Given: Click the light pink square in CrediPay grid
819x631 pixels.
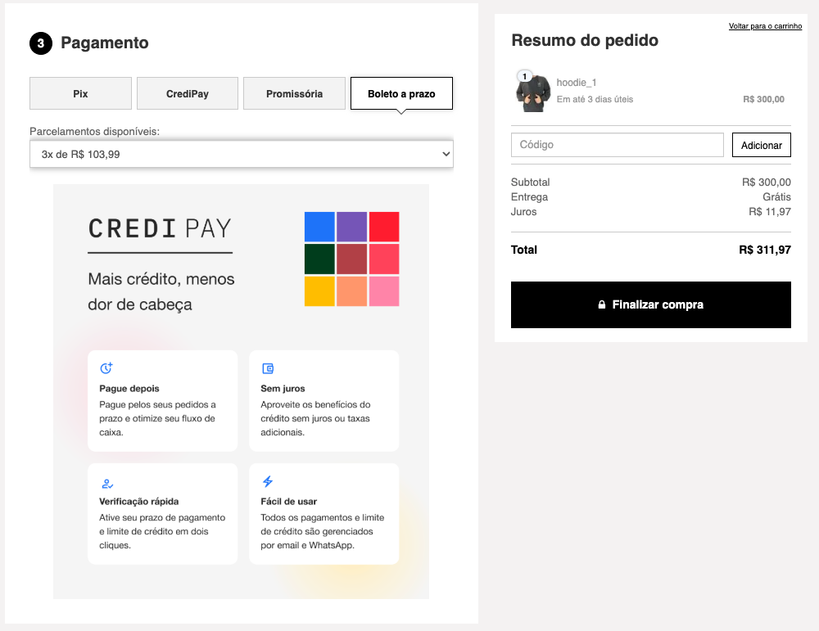Looking at the screenshot, I should point(384,291).
